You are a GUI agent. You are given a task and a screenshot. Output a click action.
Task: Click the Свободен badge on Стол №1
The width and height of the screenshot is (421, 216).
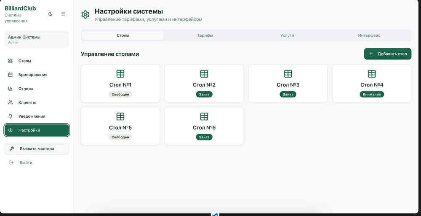click(x=120, y=94)
